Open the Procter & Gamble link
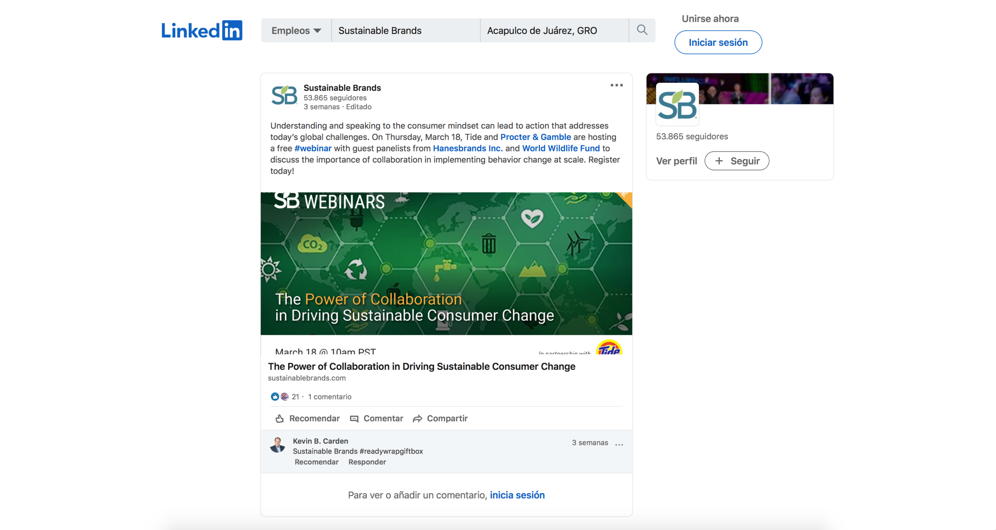 click(535, 137)
